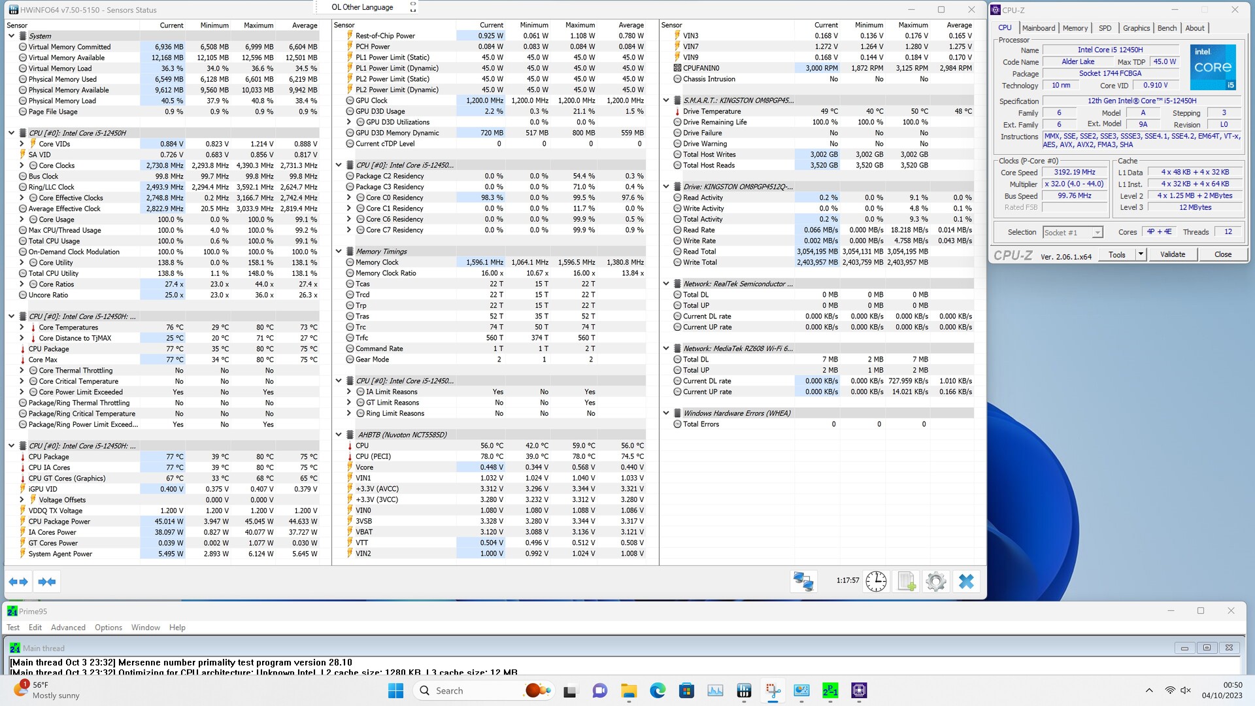
Task: Open remote network monitoring icon
Action: [x=803, y=581]
